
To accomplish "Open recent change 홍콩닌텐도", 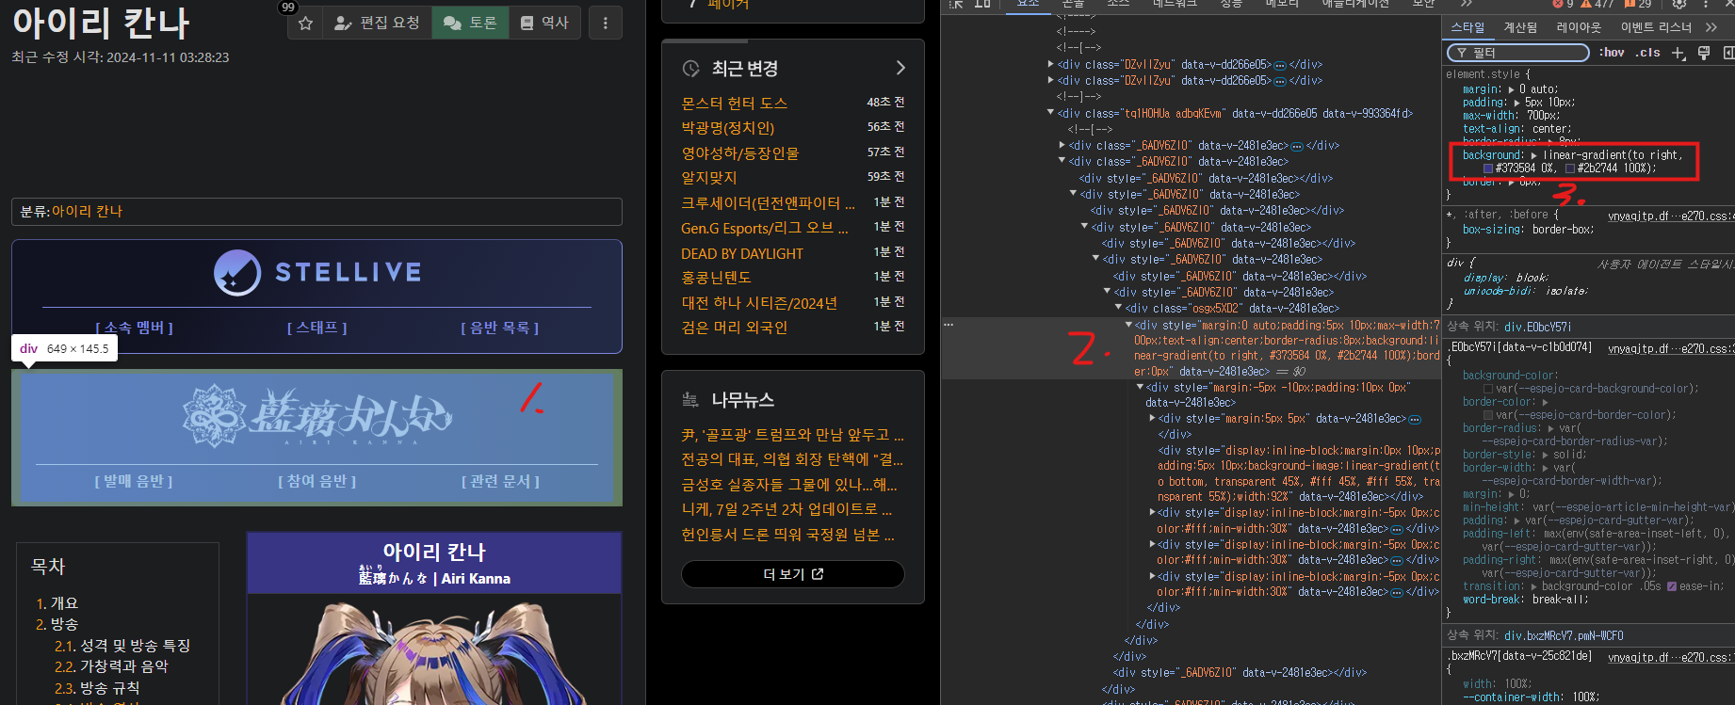I will click(x=717, y=278).
